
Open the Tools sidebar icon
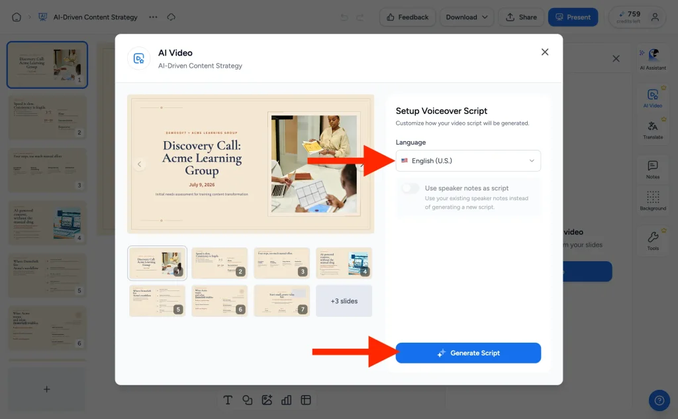(x=653, y=241)
